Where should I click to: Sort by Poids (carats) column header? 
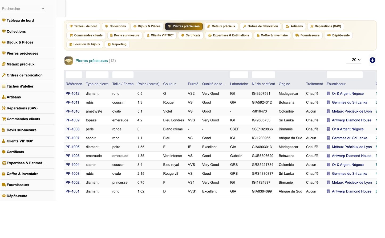tap(148, 84)
